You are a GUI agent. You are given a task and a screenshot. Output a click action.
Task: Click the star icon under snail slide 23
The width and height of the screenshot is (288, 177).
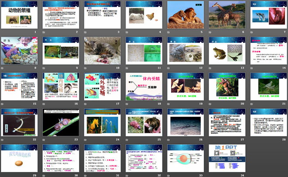44,140
